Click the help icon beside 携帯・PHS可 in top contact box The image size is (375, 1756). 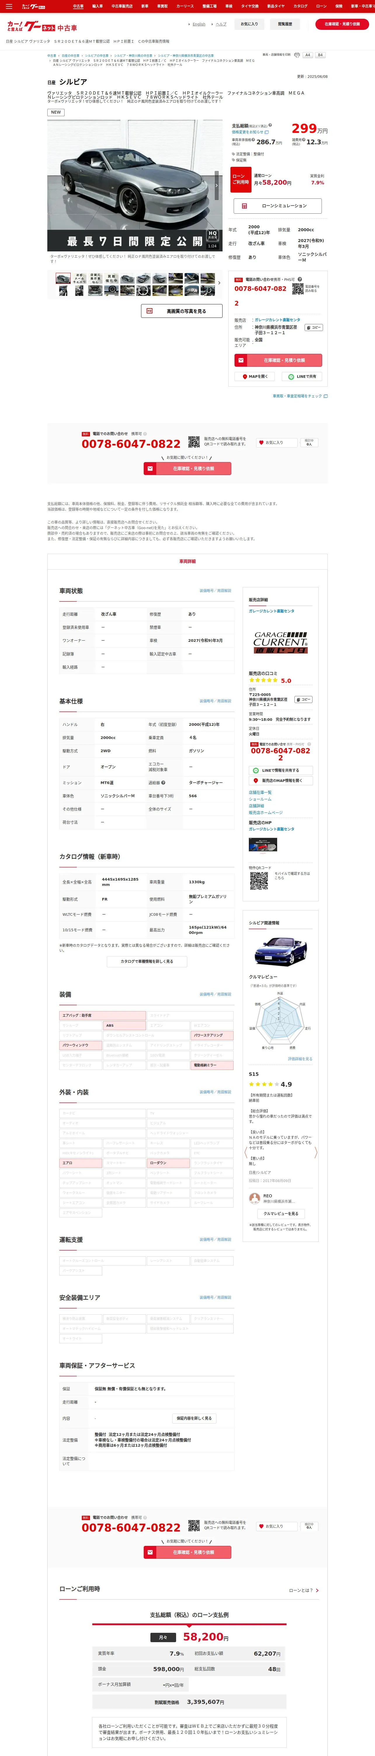pyautogui.click(x=300, y=279)
